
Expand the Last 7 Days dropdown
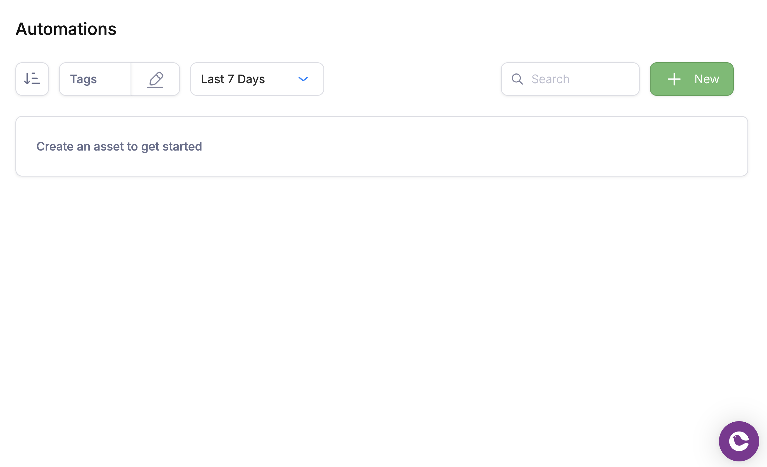point(257,79)
